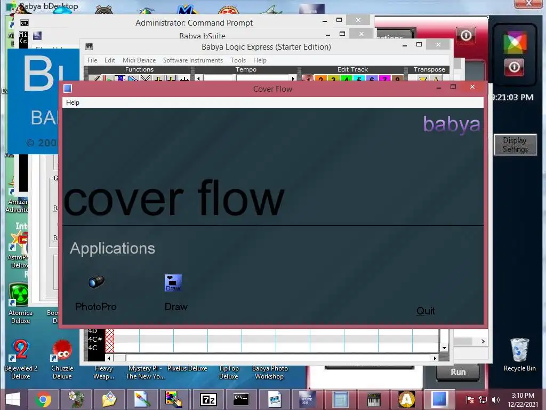
Task: Select orange track 2 in Edit Track
Action: (x=320, y=78)
